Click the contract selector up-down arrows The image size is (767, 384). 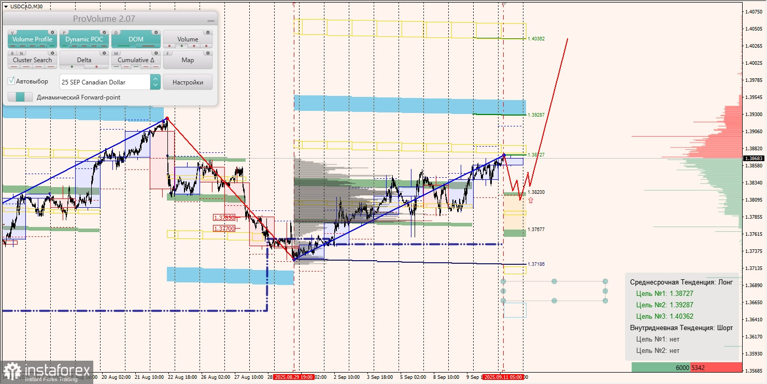[155, 82]
